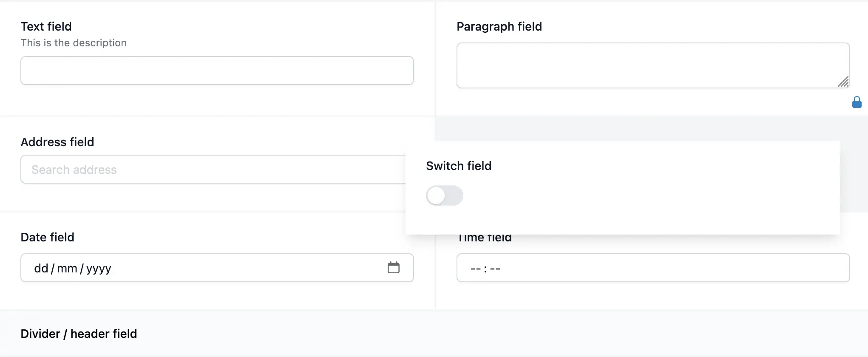Screen dimensions: 868x357
Task: Focus the Text field input box
Action: coord(217,71)
